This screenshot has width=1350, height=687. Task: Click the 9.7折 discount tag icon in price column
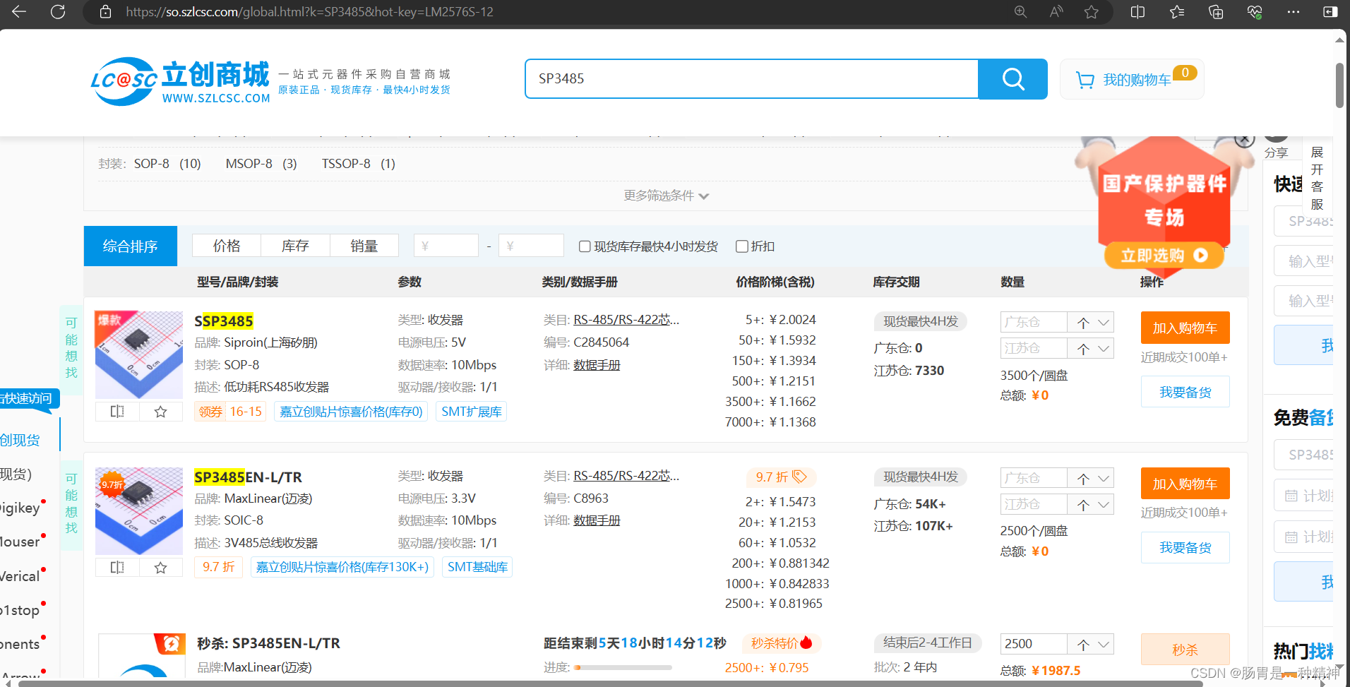click(x=799, y=477)
